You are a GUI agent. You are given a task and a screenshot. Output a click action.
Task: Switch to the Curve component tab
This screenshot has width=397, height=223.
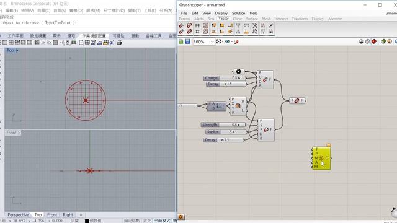point(238,19)
